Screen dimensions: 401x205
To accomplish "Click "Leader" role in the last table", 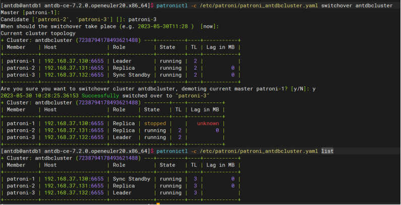I will click(x=123, y=192).
